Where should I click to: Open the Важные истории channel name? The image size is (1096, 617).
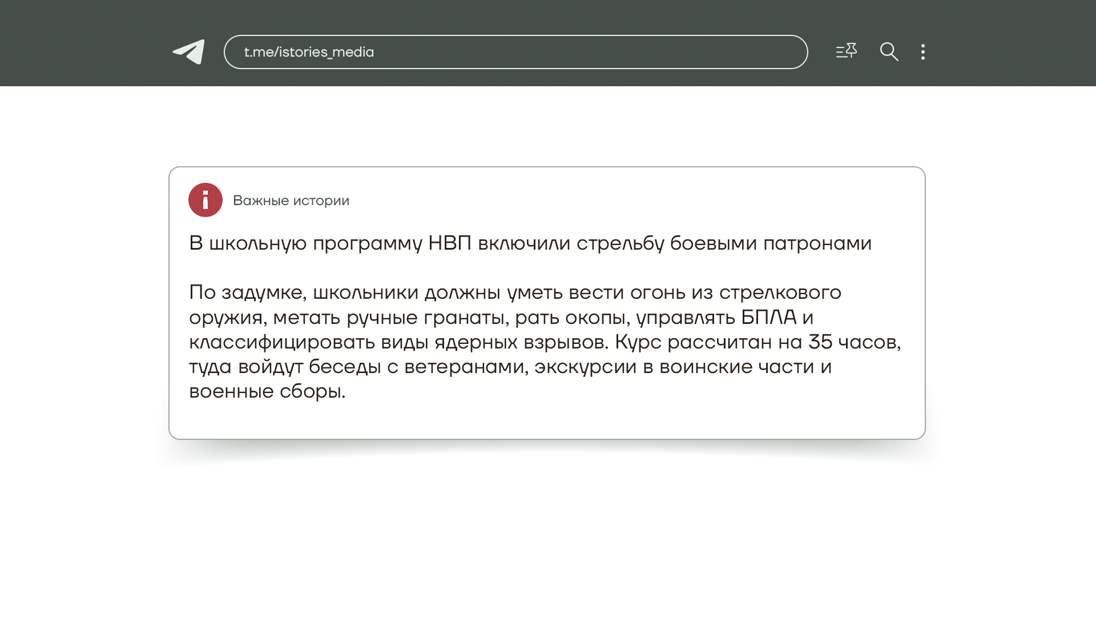pos(291,201)
